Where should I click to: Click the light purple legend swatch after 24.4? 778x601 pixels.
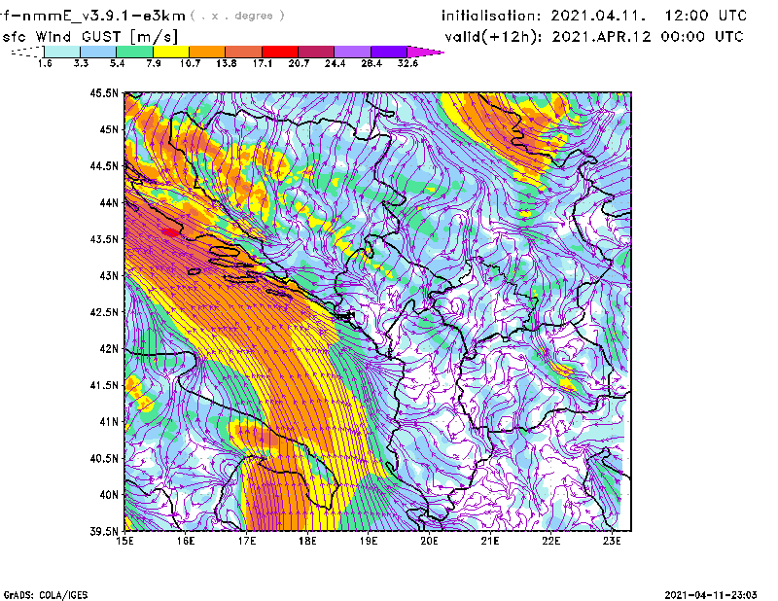pos(353,52)
